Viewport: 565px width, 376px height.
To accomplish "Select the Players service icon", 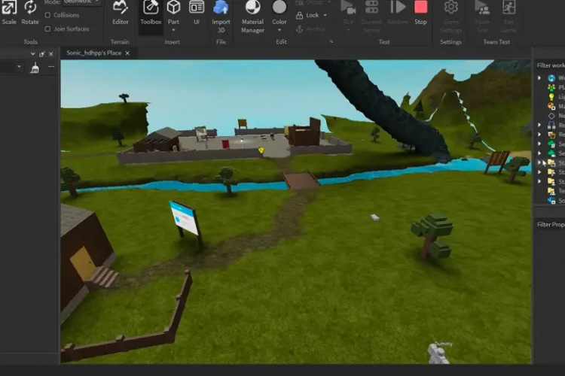I will 551,87.
